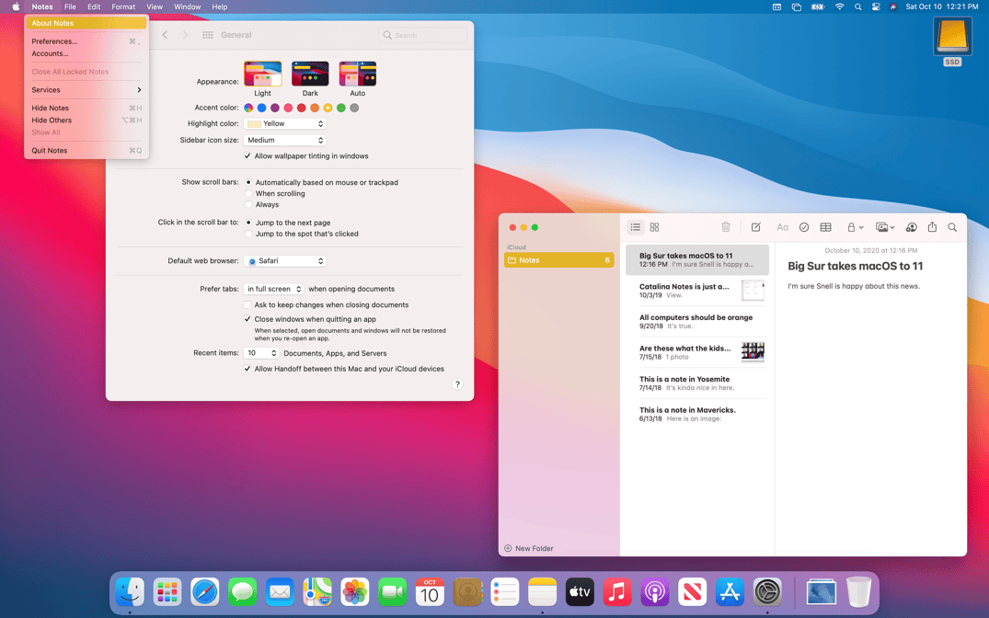This screenshot has width=989, height=618.
Task: Open Mail from the Dock
Action: [x=280, y=592]
